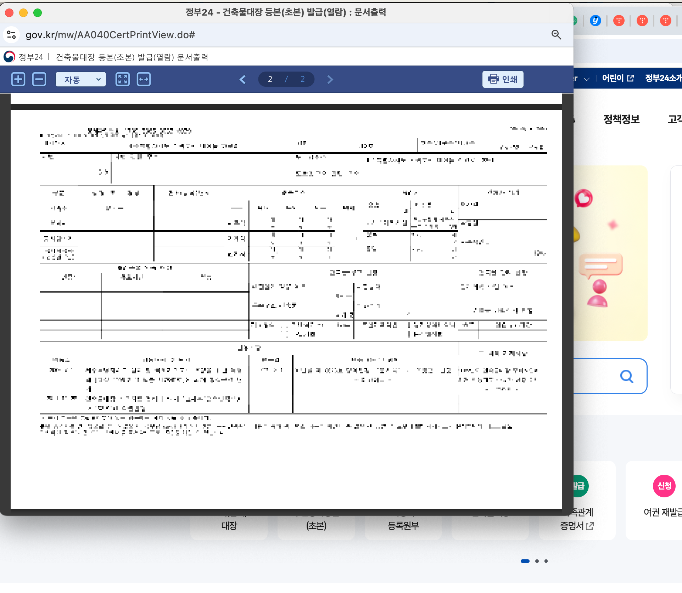Open 여권 재발급 service link
The width and height of the screenshot is (682, 593).
pos(662,512)
